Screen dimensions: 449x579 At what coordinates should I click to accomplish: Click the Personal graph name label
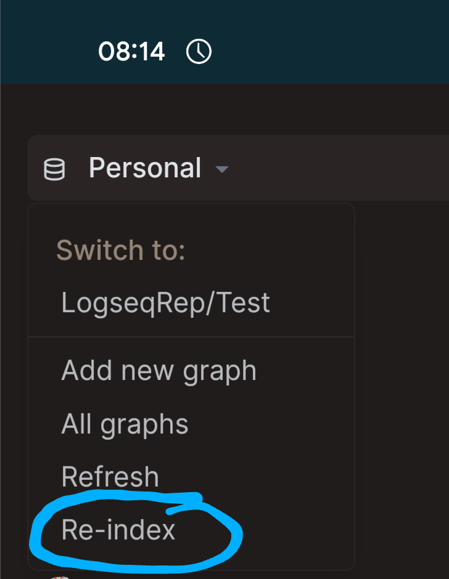point(145,168)
